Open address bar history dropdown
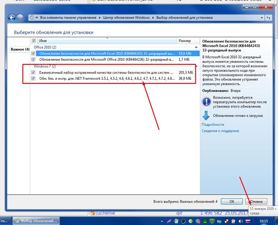 click(x=262, y=18)
